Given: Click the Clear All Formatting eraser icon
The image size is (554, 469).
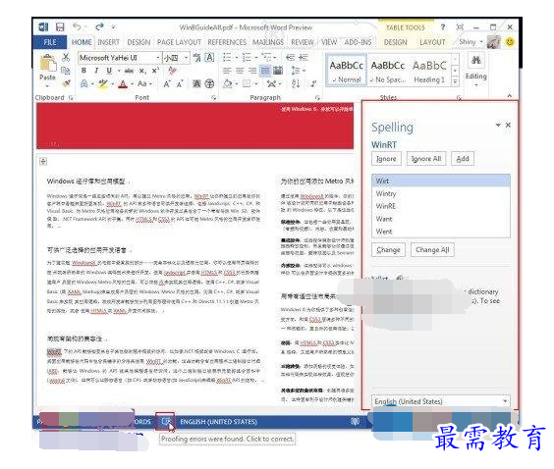Looking at the screenshot, I should click(173, 71).
